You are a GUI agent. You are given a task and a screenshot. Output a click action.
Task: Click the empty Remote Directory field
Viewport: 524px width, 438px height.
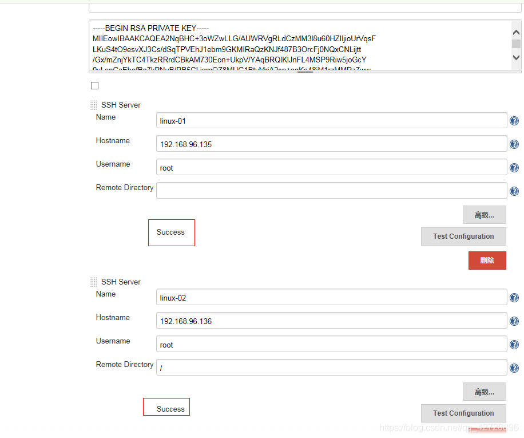(x=332, y=191)
